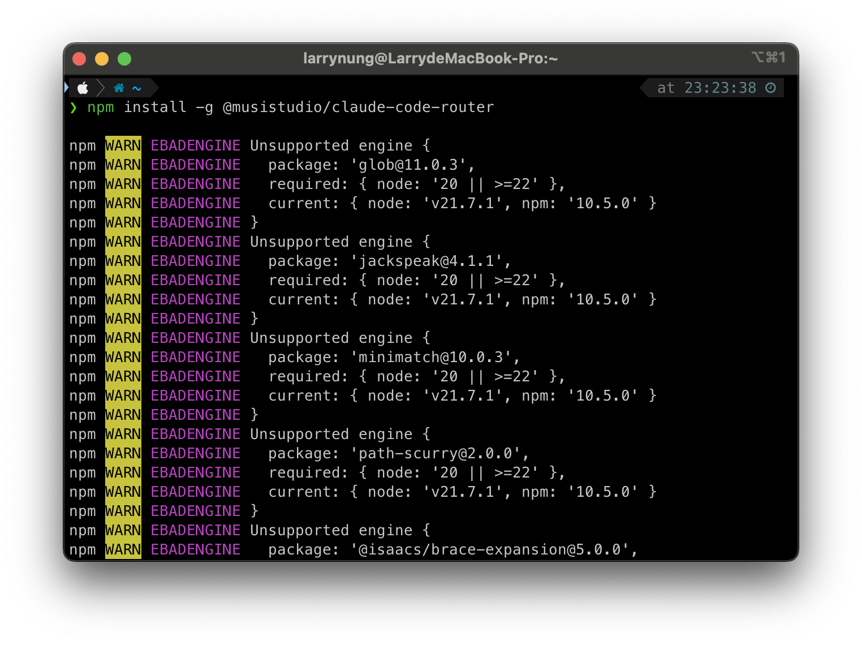This screenshot has width=862, height=645.
Task: Click the @musistudio/claude-code-router package name
Action: 359,107
